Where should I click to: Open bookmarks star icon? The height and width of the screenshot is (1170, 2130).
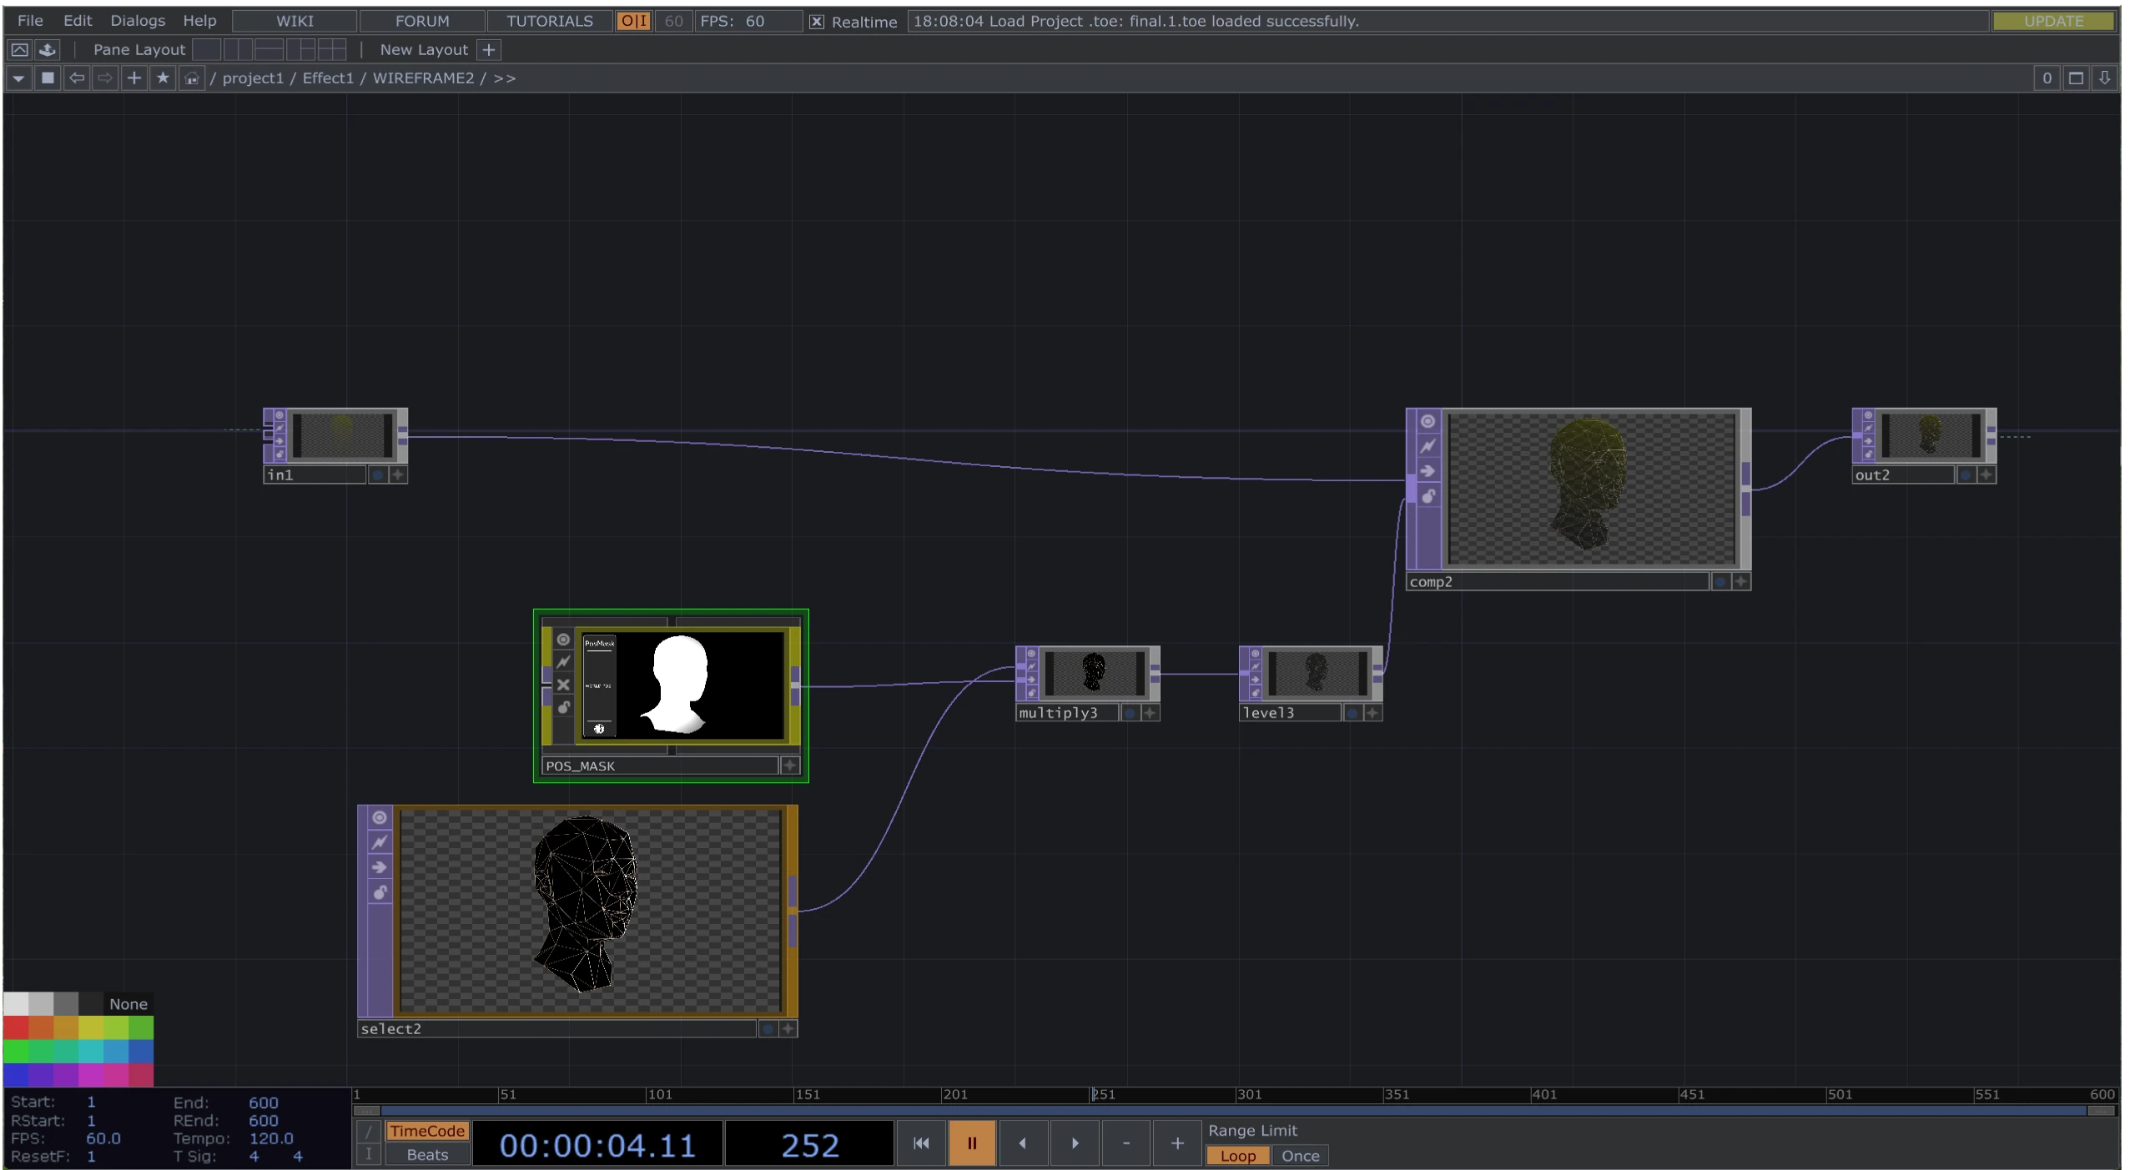163,78
